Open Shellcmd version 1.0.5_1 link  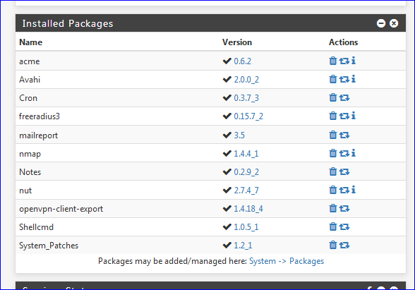[x=246, y=227]
